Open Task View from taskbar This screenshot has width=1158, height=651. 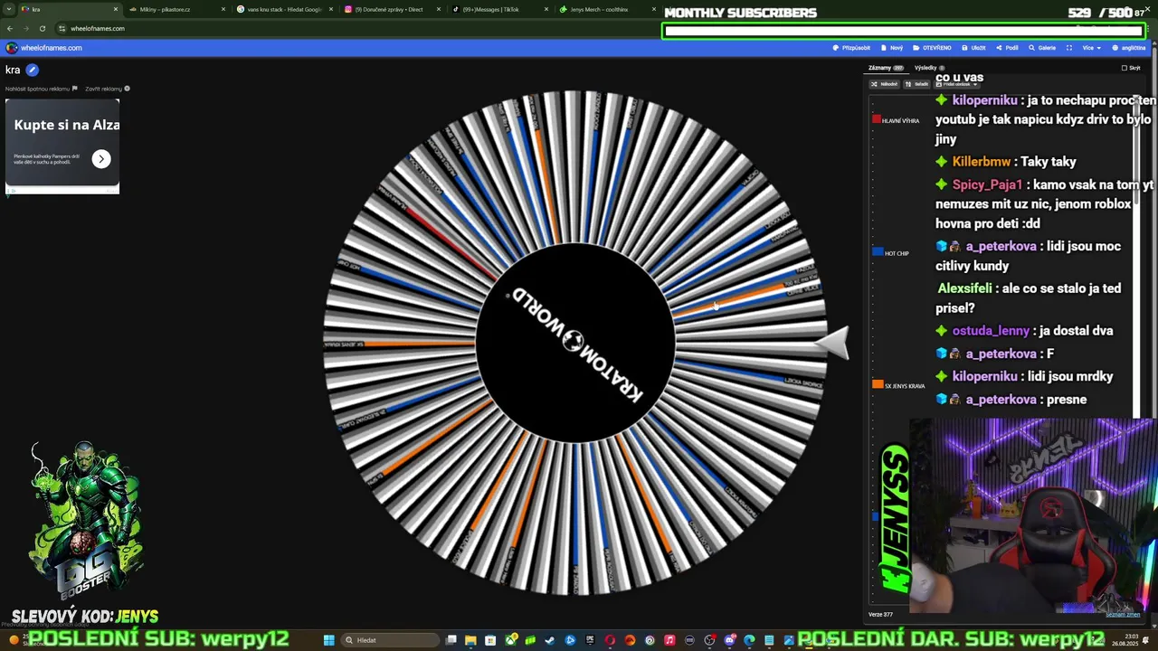[x=451, y=640]
